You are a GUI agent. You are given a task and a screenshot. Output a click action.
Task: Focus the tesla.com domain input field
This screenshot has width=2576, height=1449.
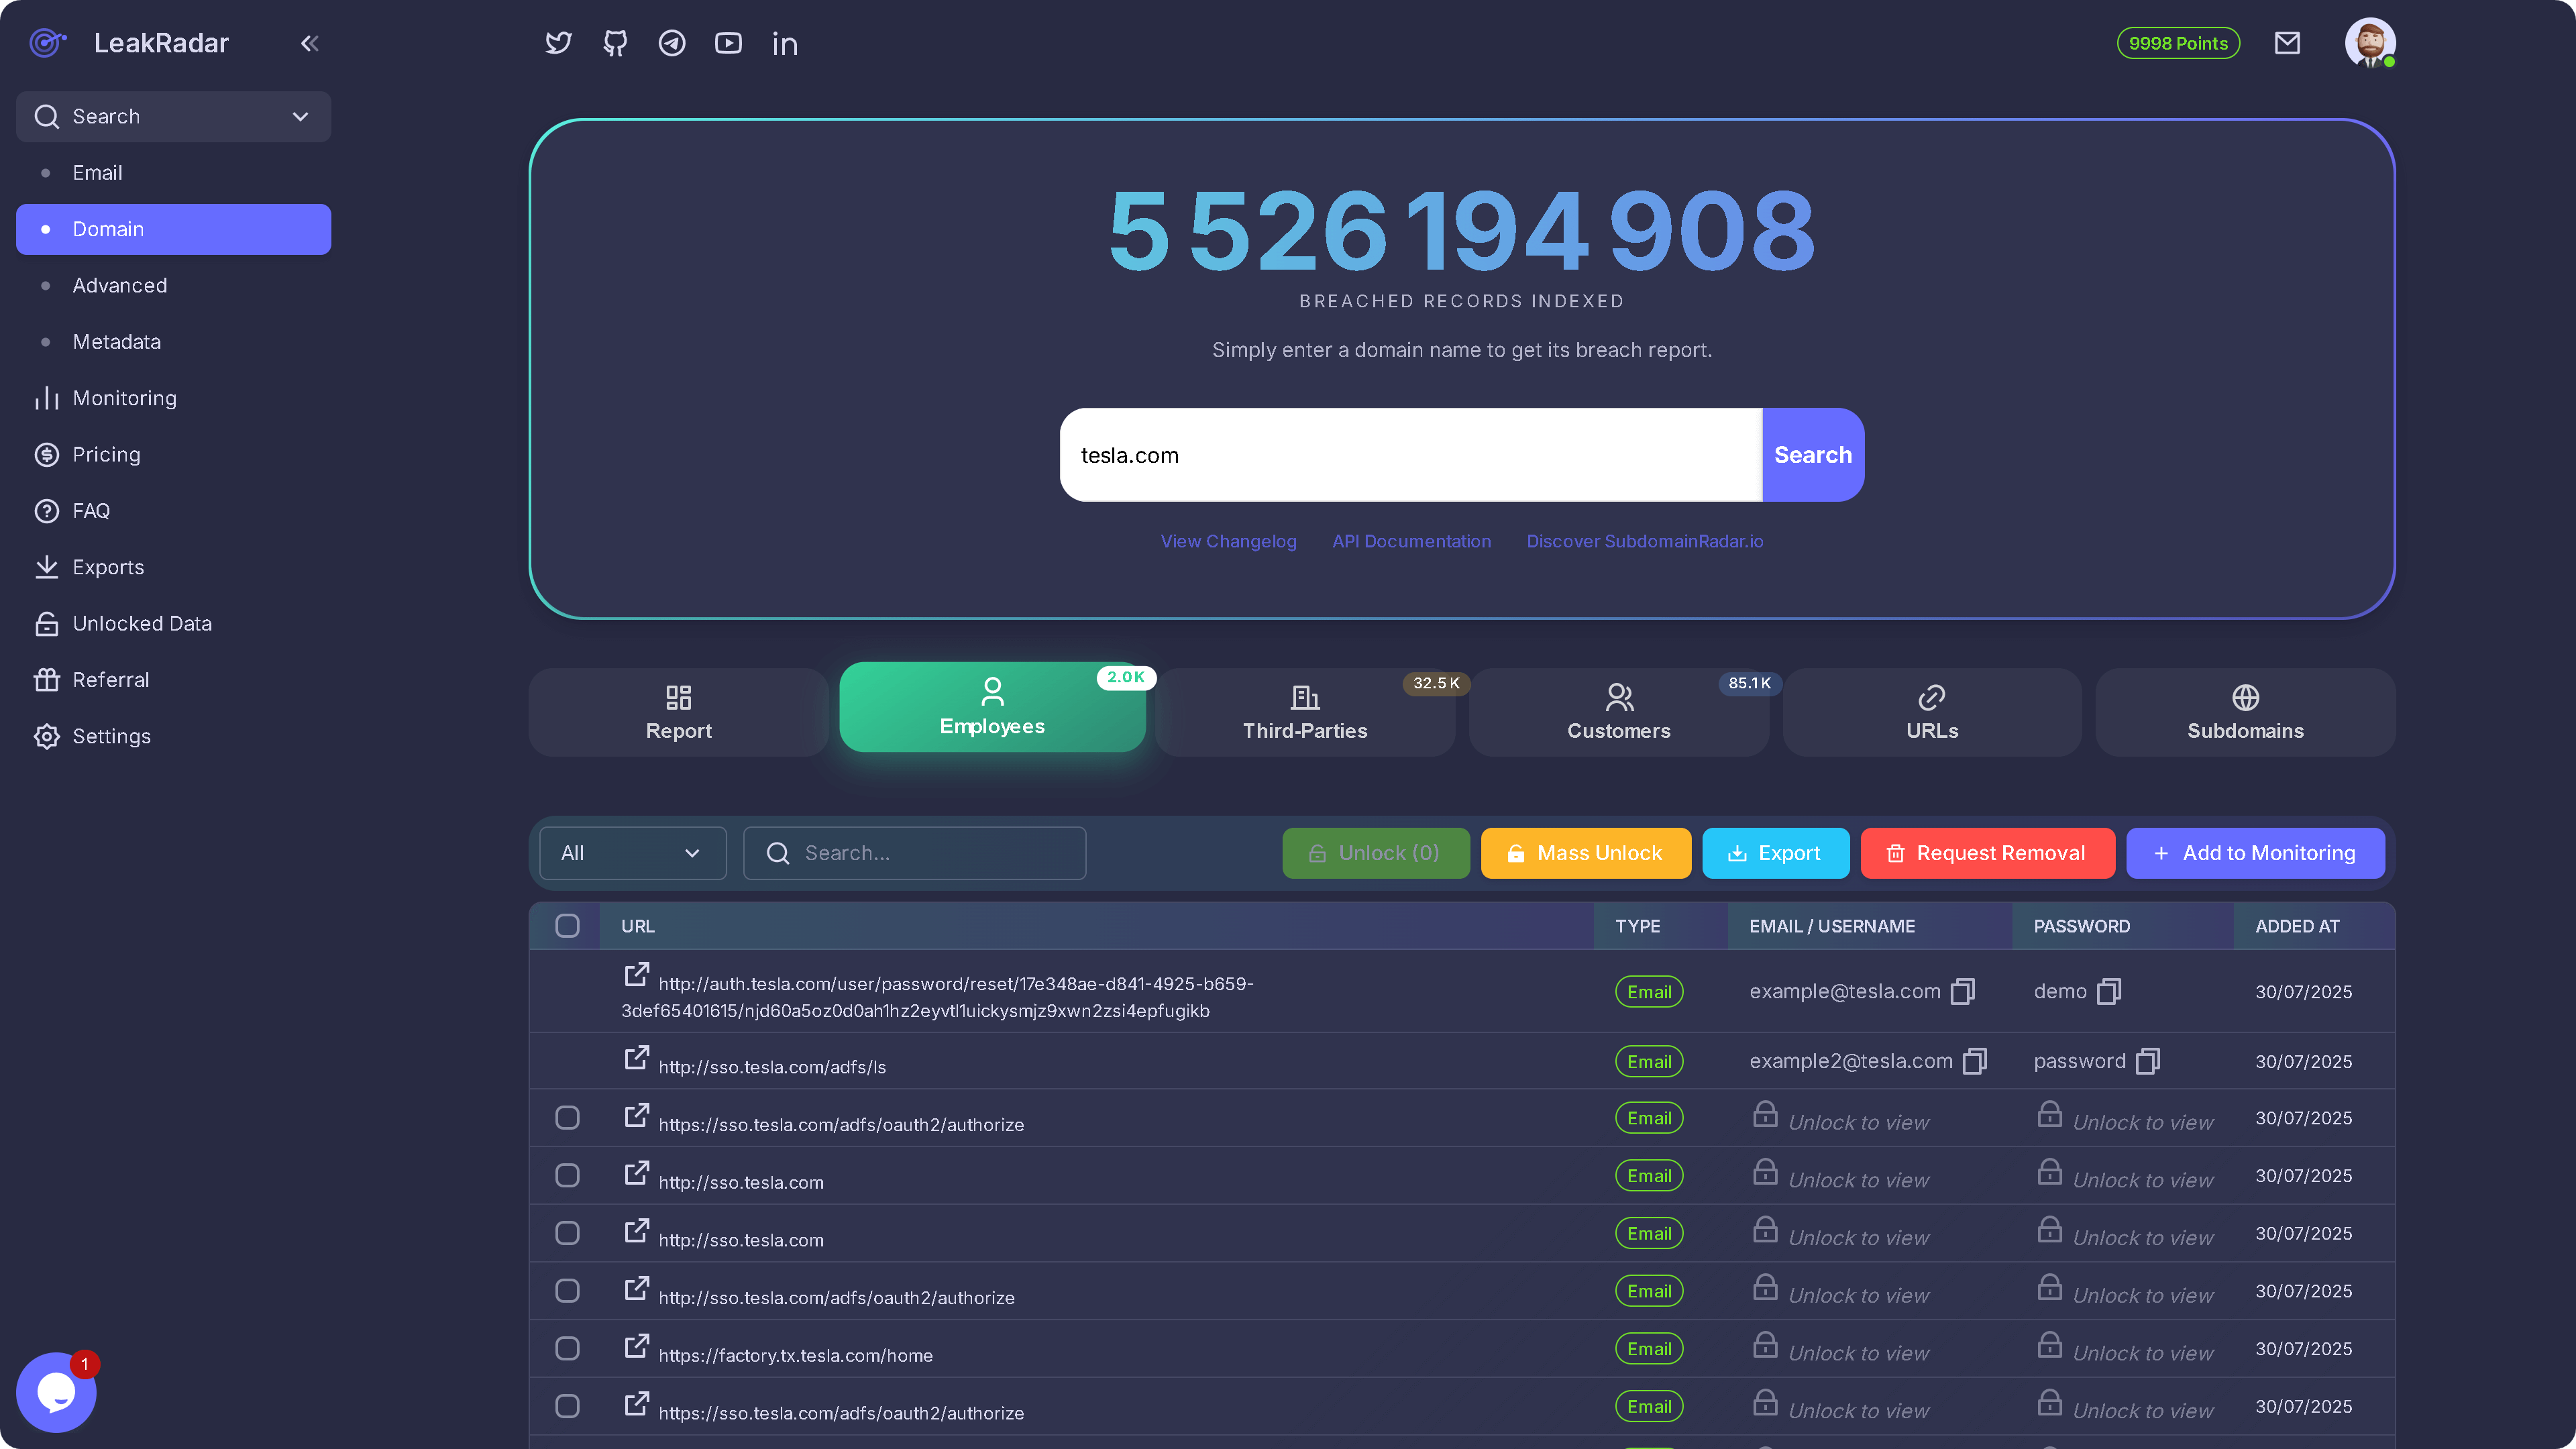[1411, 455]
